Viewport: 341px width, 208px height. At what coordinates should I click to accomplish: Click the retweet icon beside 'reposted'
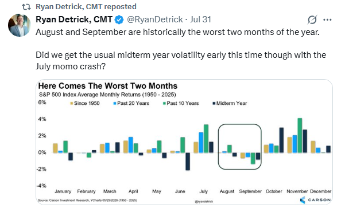26,7
